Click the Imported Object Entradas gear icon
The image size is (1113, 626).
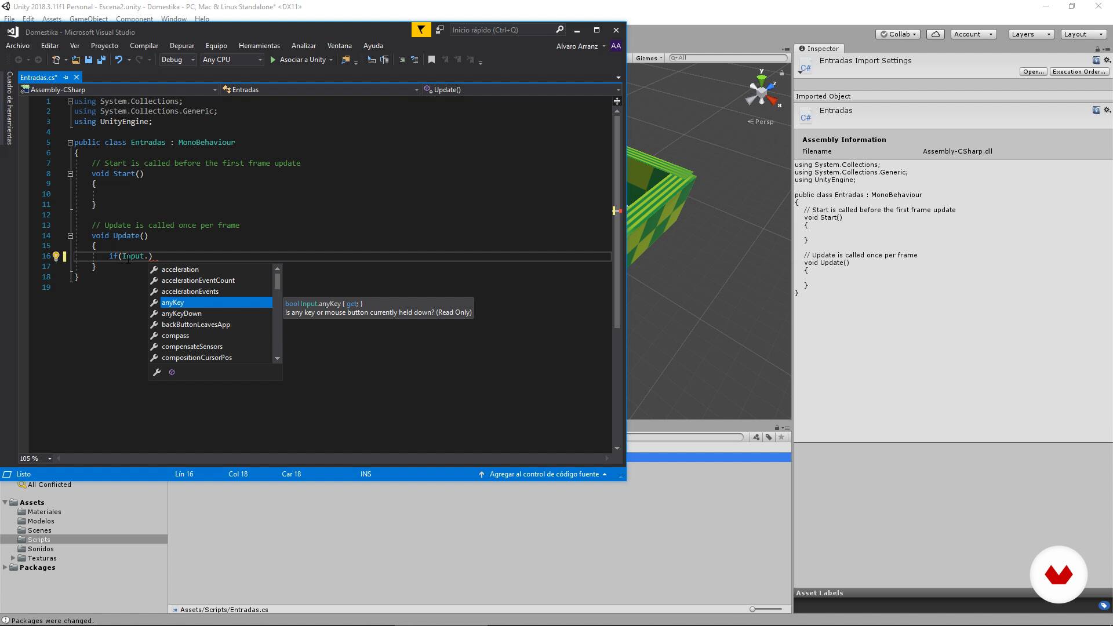pos(1107,110)
